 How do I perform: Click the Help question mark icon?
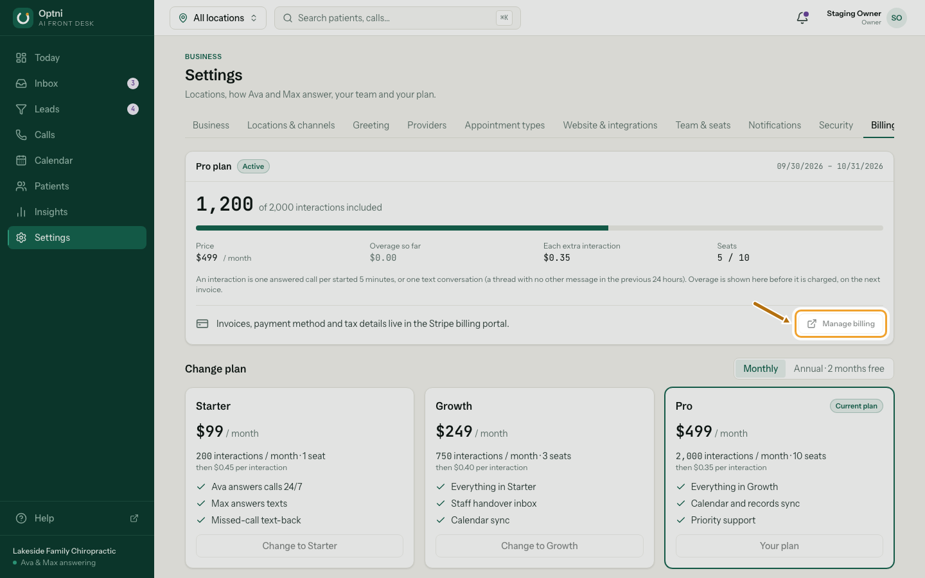pyautogui.click(x=21, y=518)
